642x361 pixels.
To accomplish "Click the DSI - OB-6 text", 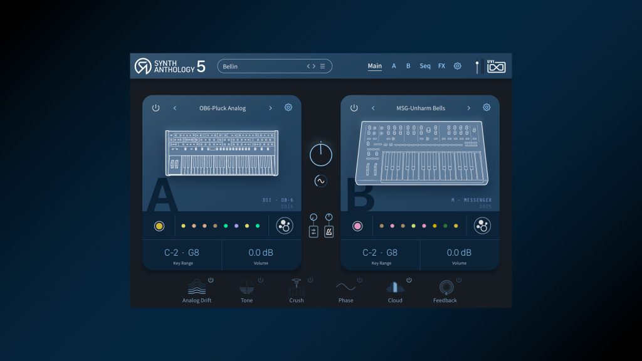I will tap(278, 200).
